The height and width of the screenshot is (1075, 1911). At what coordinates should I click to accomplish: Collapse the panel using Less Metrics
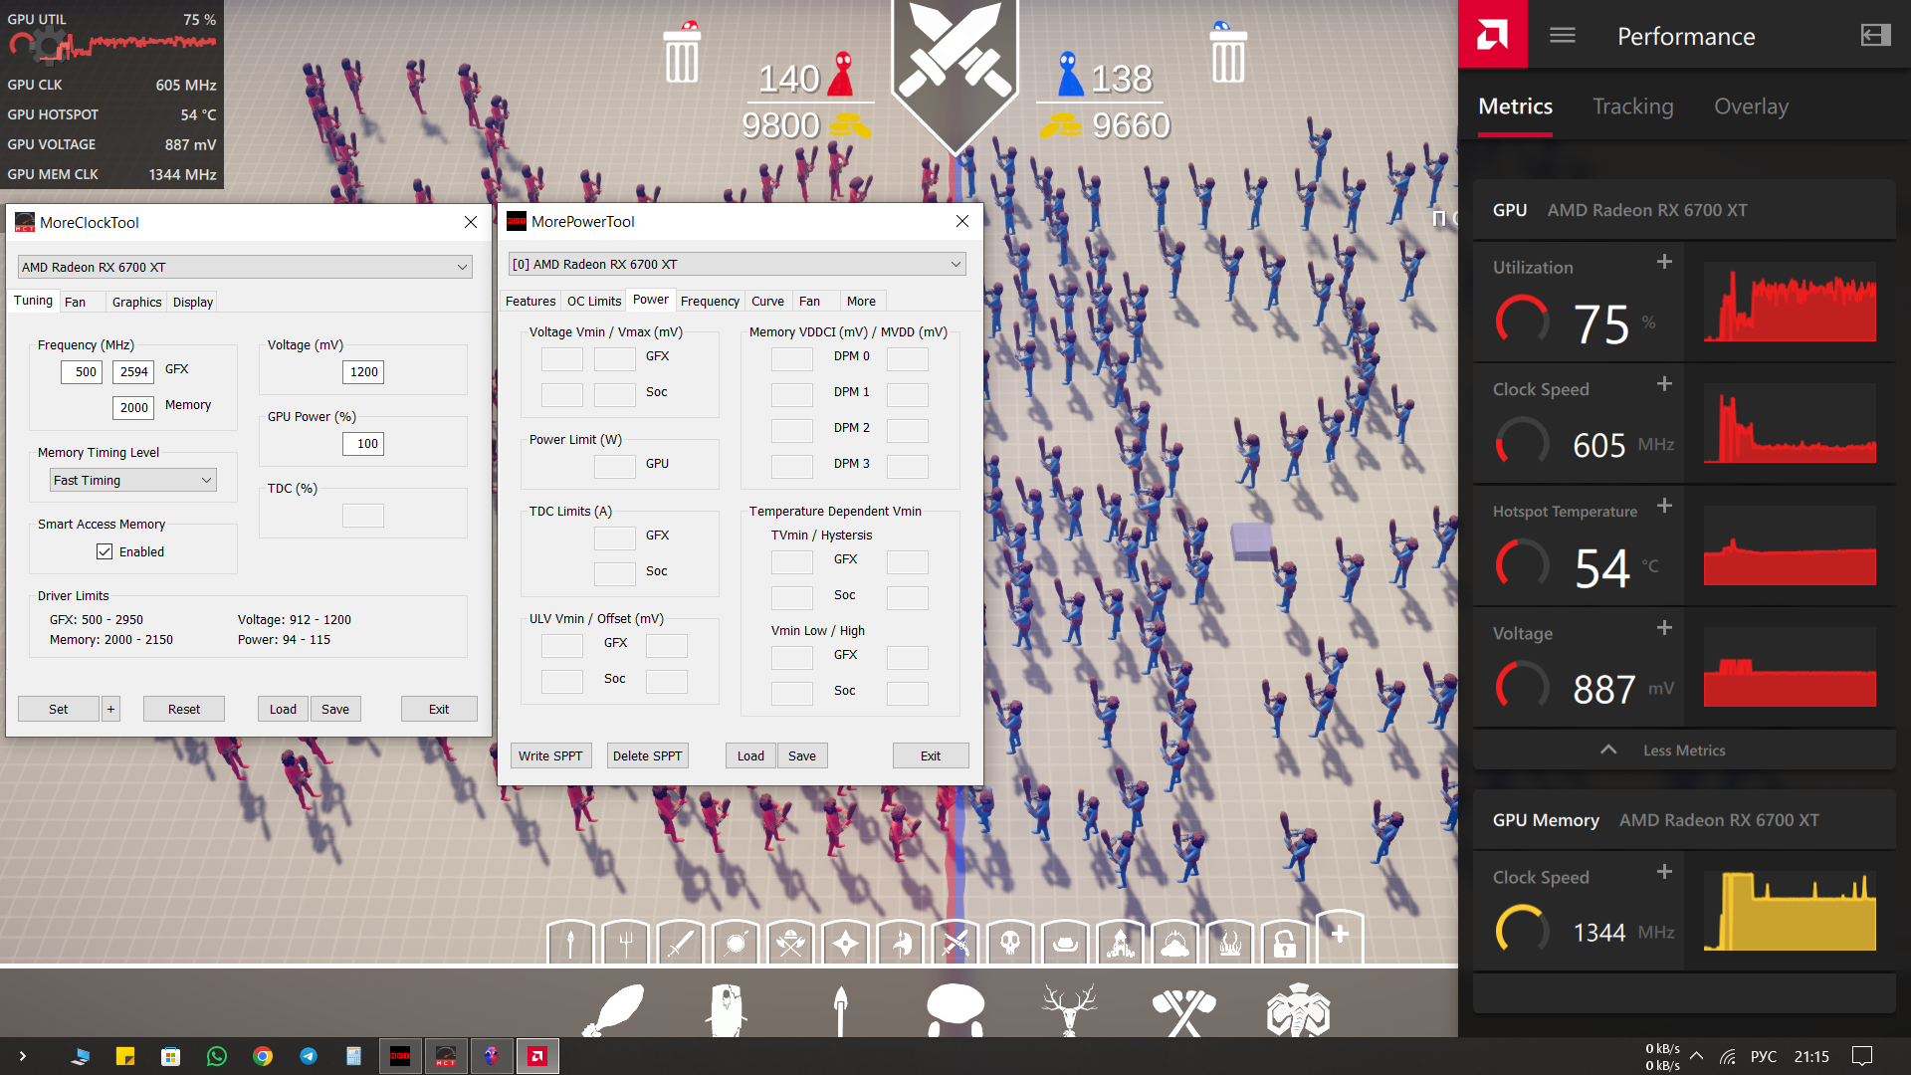[1683, 751]
